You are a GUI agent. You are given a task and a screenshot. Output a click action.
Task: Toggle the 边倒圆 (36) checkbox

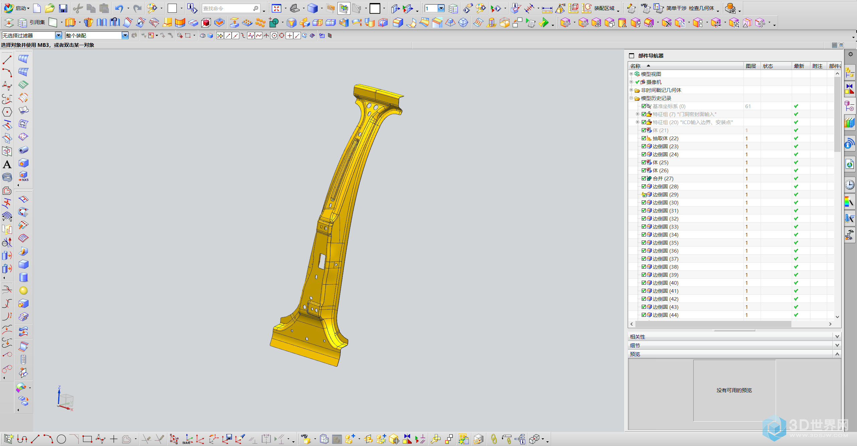(x=643, y=251)
